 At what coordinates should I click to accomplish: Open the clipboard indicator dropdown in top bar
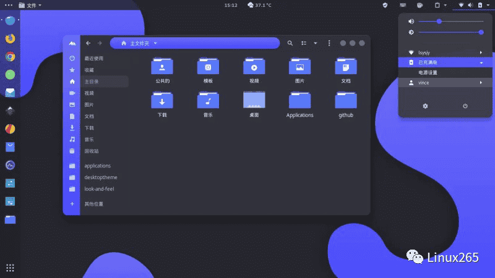[x=441, y=5]
